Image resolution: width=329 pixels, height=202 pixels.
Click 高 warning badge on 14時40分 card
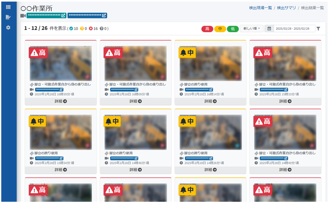(x=263, y=121)
